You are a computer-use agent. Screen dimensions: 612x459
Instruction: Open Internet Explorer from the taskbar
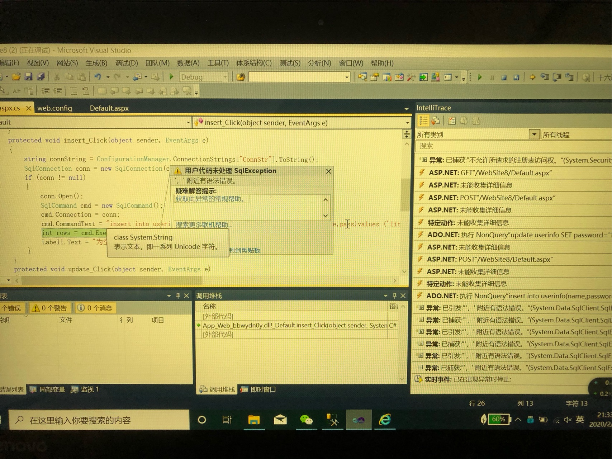click(x=385, y=419)
